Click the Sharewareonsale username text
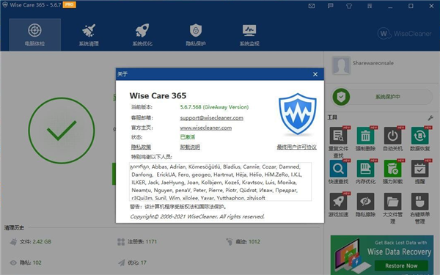The image size is (440, 275). point(373,63)
